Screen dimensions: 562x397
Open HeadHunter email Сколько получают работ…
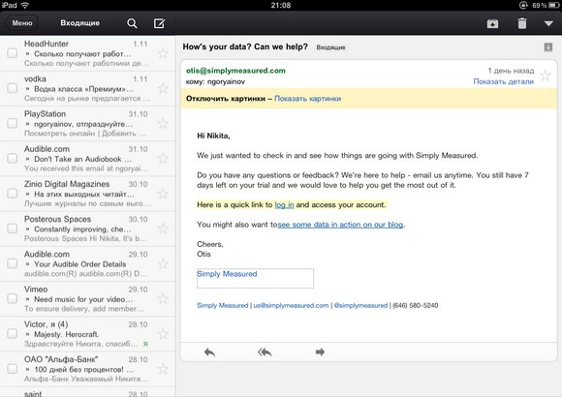point(87,53)
